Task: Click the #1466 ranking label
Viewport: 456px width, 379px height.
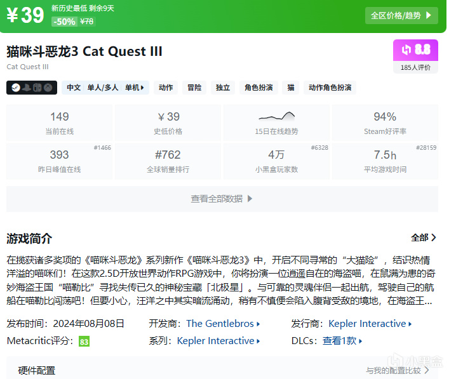Action: tap(102, 148)
